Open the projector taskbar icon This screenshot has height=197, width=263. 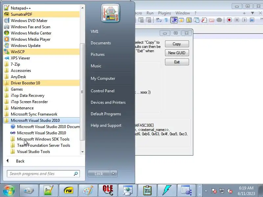(29, 190)
